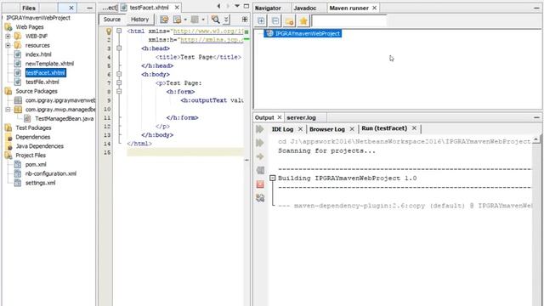Select the Output tab
Viewport: 544px width, 306px height.
(x=264, y=117)
